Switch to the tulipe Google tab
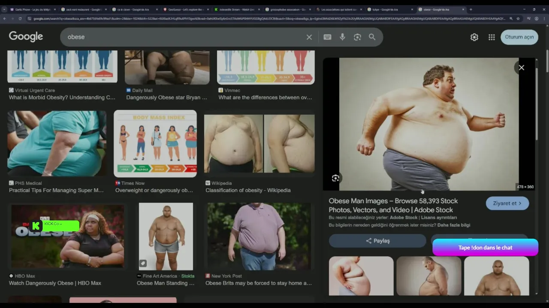The height and width of the screenshot is (308, 549). coord(389,9)
